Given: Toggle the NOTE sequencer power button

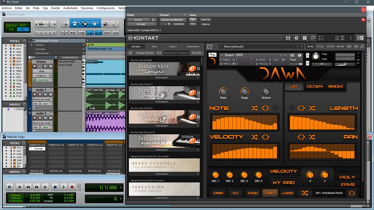Looking at the screenshot, I should (275, 108).
